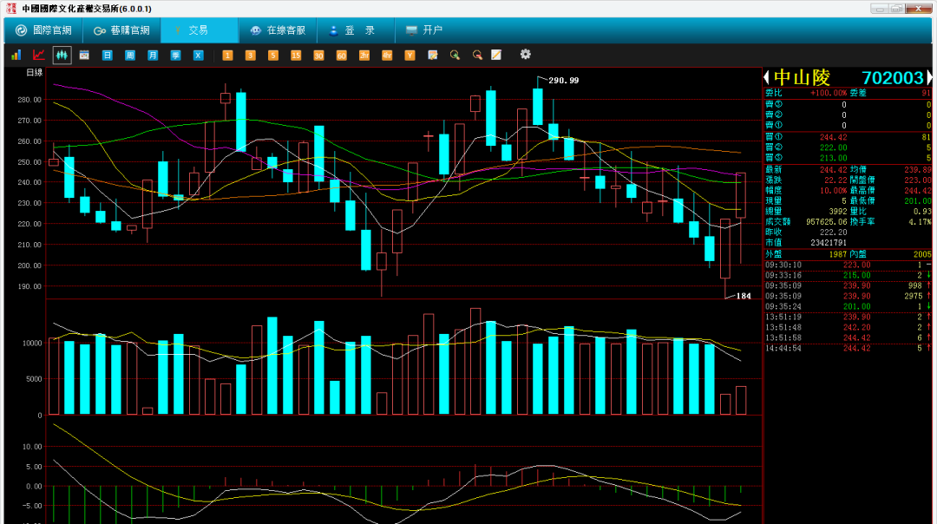Click the orange Y interval icon
The image size is (937, 524).
410,55
